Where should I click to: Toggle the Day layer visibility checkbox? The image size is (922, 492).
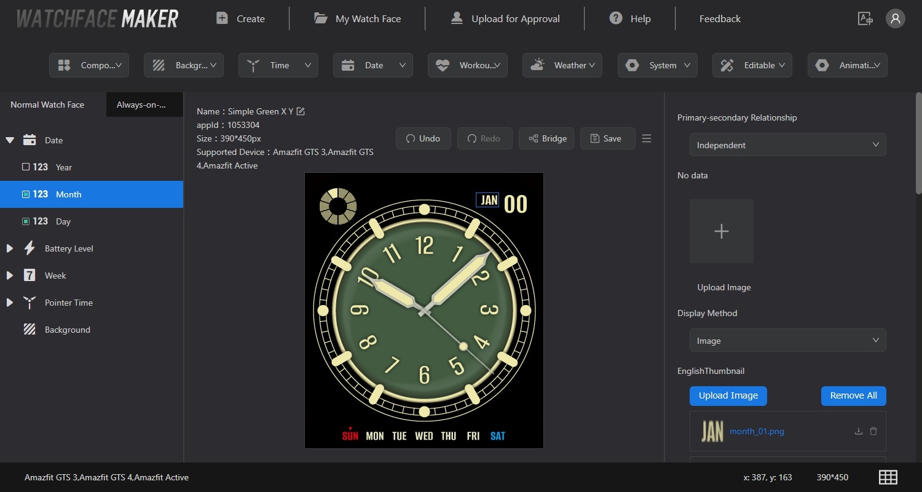coord(26,221)
